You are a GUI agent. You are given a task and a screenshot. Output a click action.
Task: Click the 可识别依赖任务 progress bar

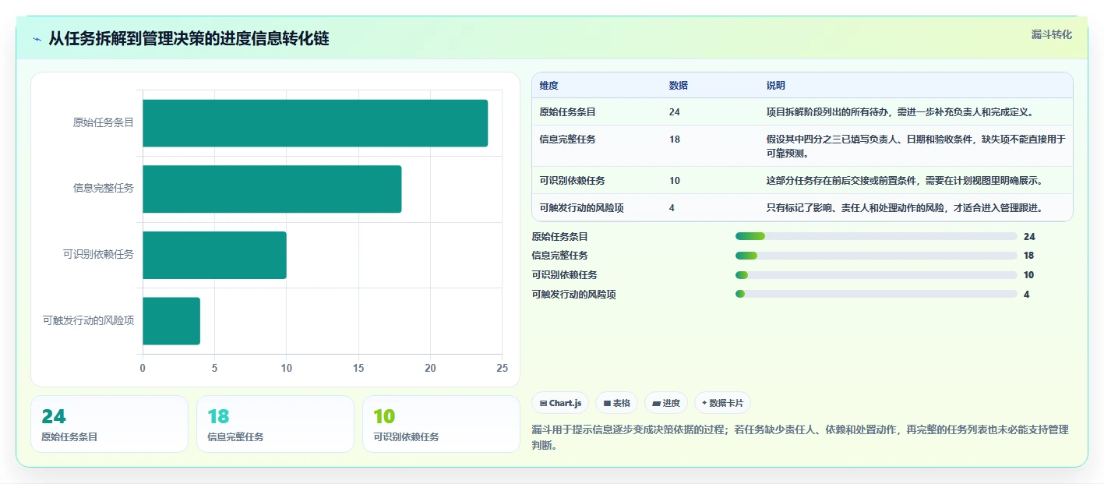coord(876,275)
